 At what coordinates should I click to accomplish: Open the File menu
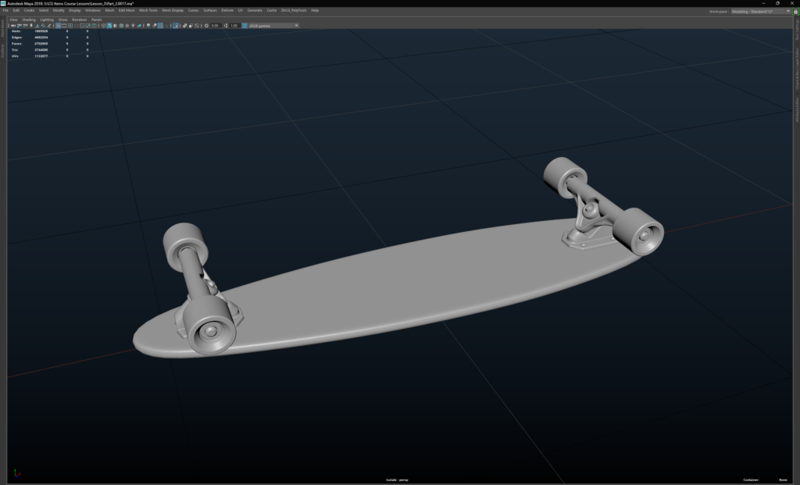pos(5,10)
